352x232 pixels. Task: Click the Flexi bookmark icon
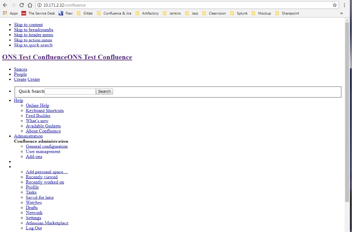point(61,13)
